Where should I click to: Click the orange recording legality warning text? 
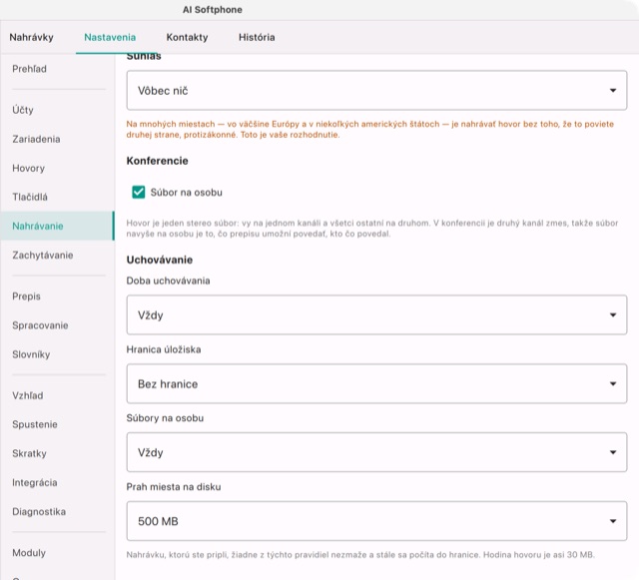coord(370,129)
